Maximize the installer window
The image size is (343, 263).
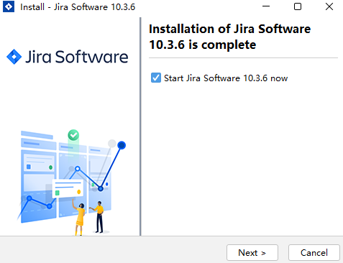[x=298, y=6]
